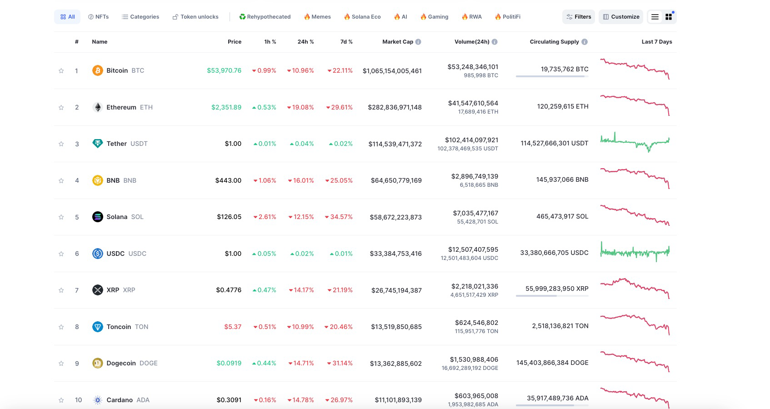Screen dimensions: 770x409
Task: Click the Dogecoin coin logo icon
Action: [97, 363]
